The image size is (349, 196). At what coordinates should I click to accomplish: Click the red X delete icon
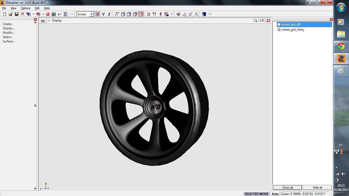pyautogui.click(x=22, y=14)
